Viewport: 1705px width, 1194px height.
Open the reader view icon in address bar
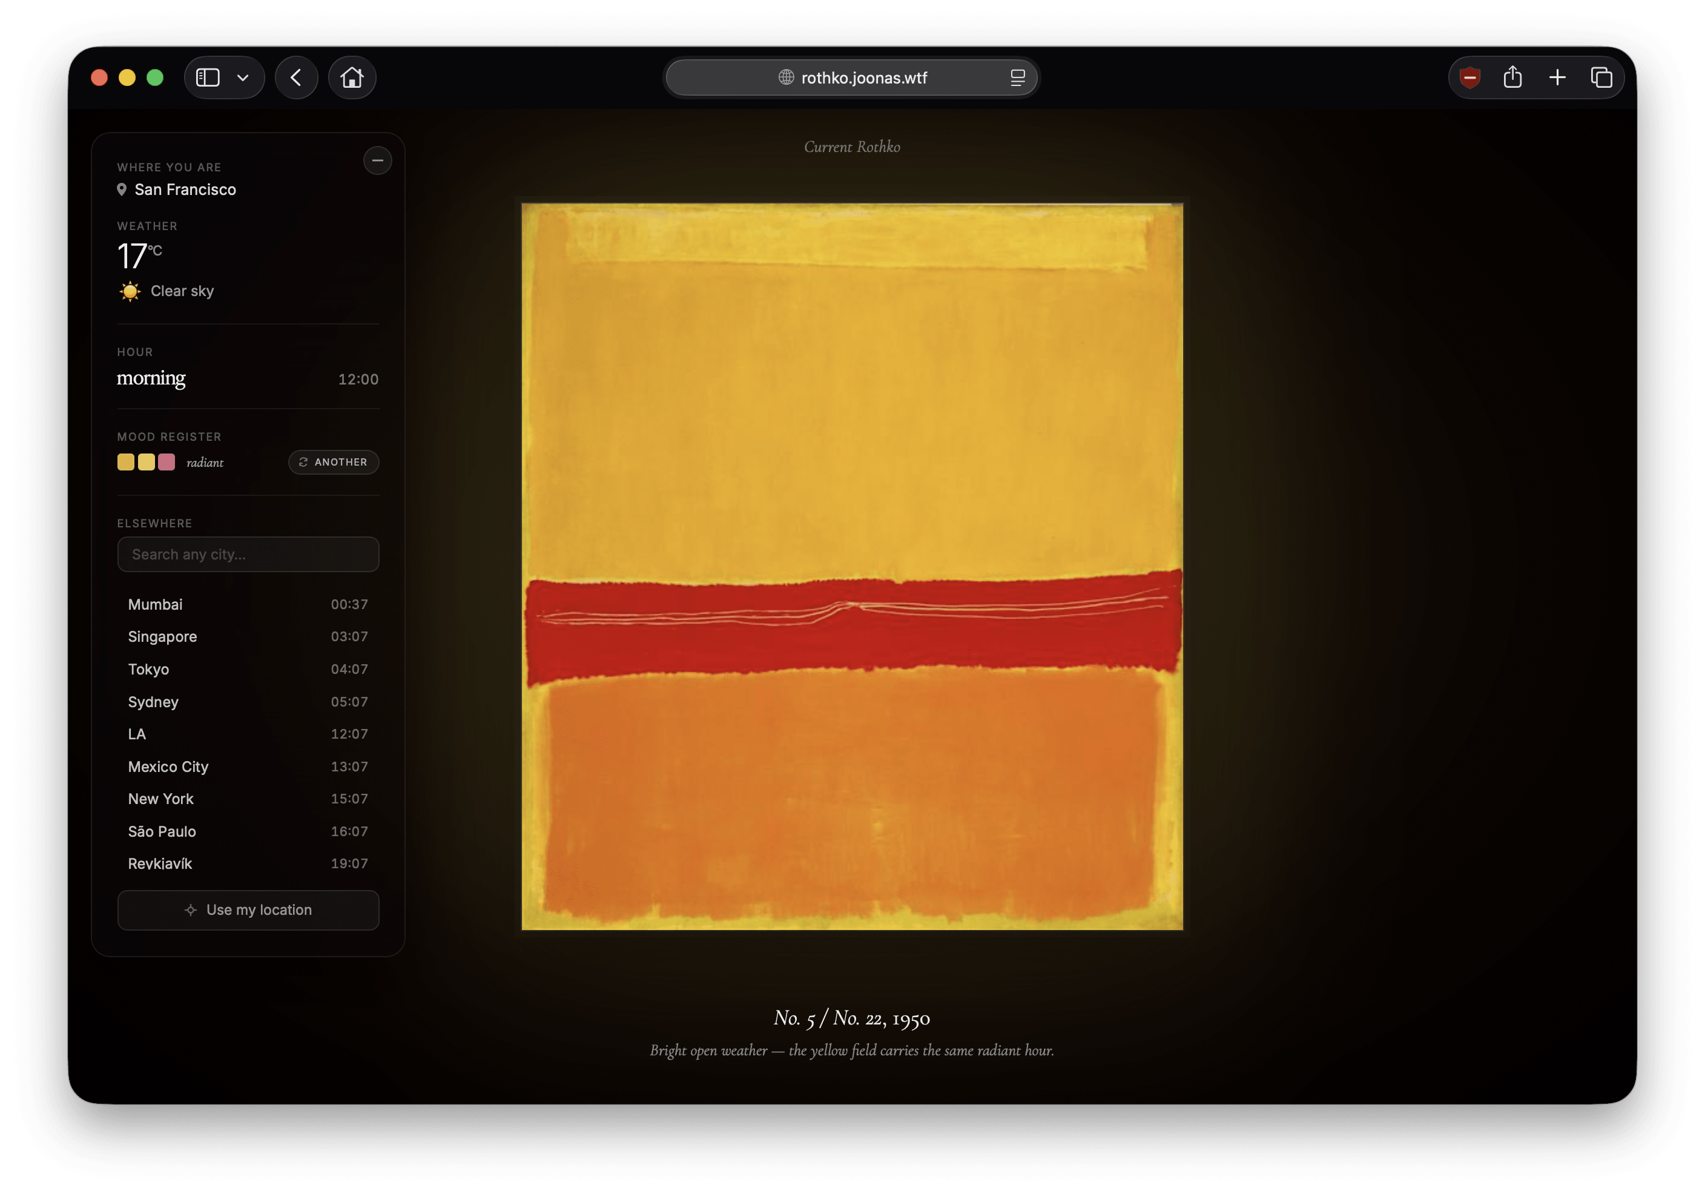click(x=1017, y=78)
